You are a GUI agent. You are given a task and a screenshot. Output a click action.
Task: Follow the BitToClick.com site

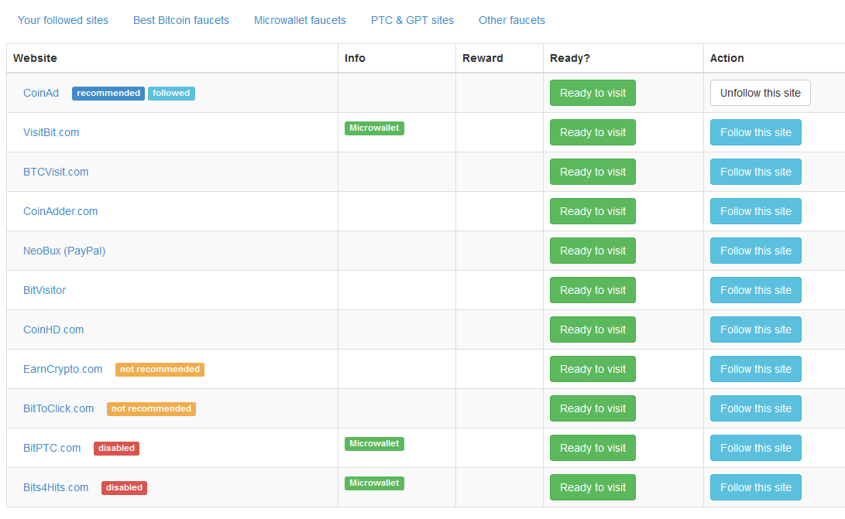point(755,408)
